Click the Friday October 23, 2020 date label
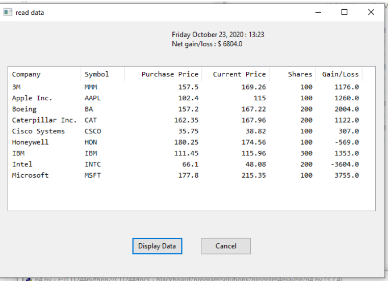This screenshot has height=281, width=389. point(218,35)
